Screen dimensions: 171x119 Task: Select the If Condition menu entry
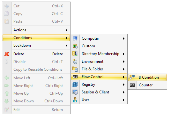147,77
